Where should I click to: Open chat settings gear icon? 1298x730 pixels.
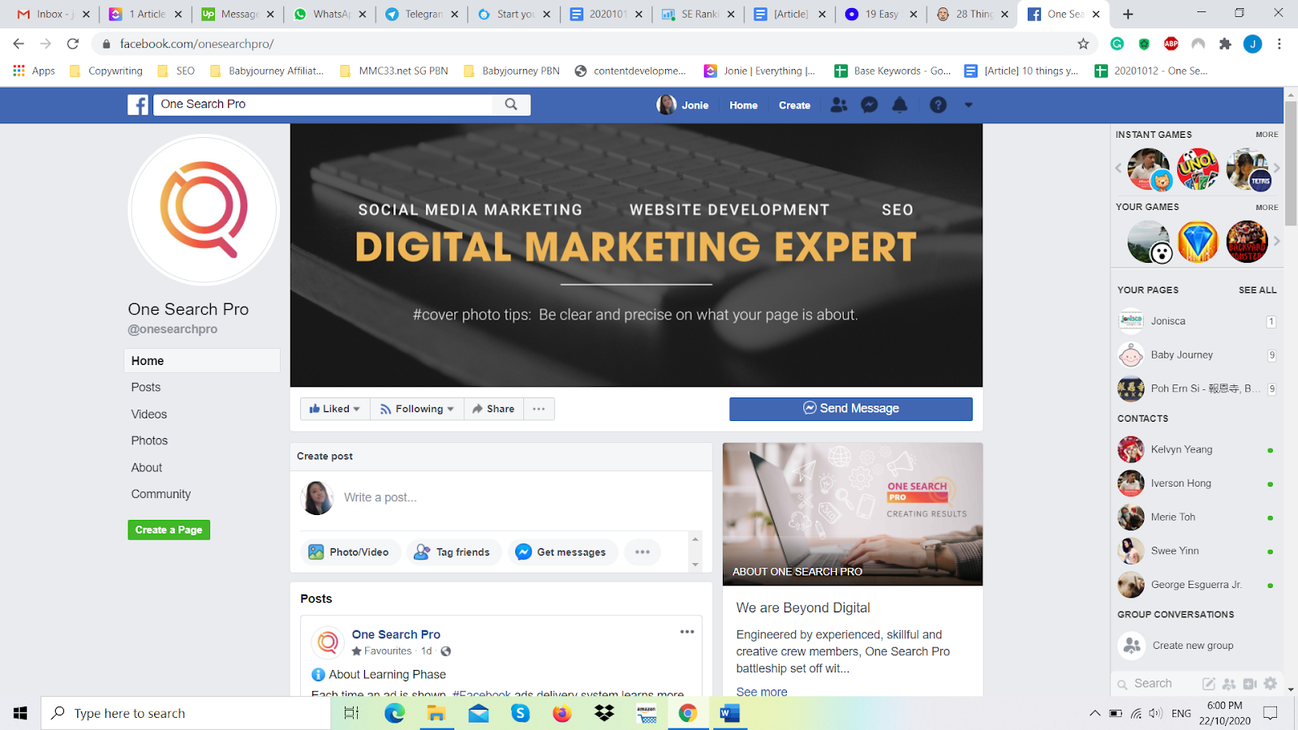pyautogui.click(x=1270, y=684)
